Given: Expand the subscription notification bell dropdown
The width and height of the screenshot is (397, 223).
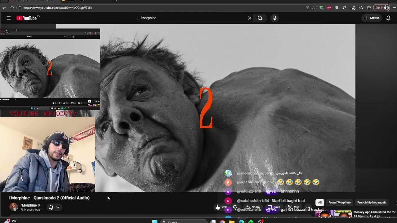Looking at the screenshot, I should click(54, 207).
